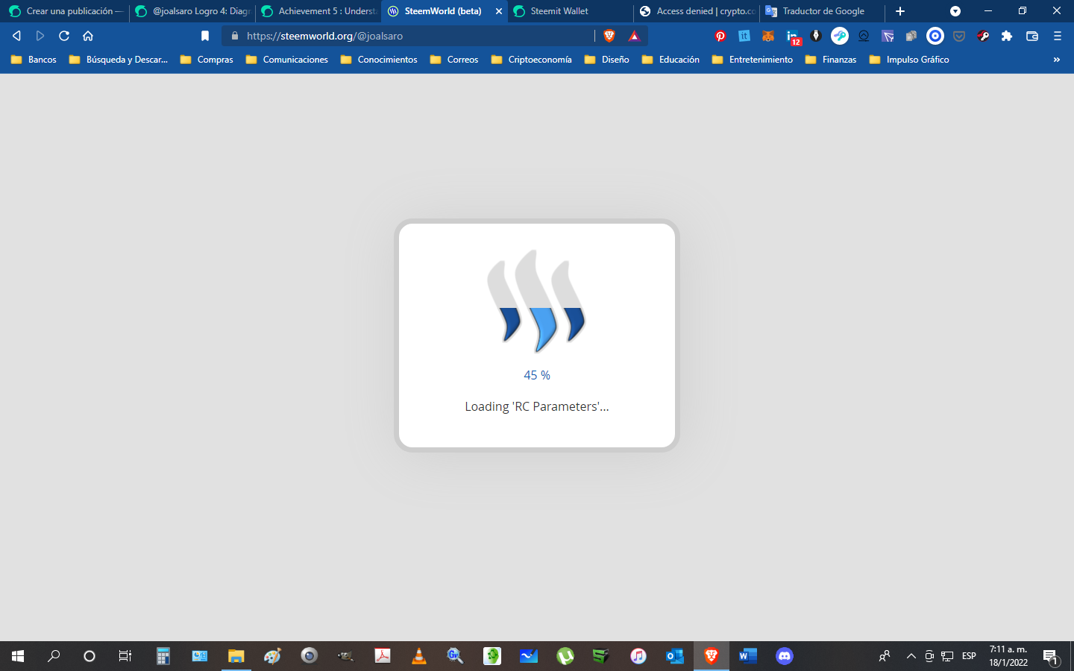View site info via the padlock icon

[x=235, y=36]
